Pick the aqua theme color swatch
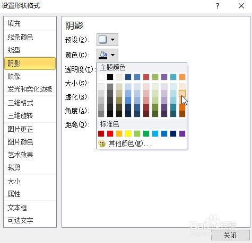The height and width of the screenshot is (243, 252). [x=173, y=77]
